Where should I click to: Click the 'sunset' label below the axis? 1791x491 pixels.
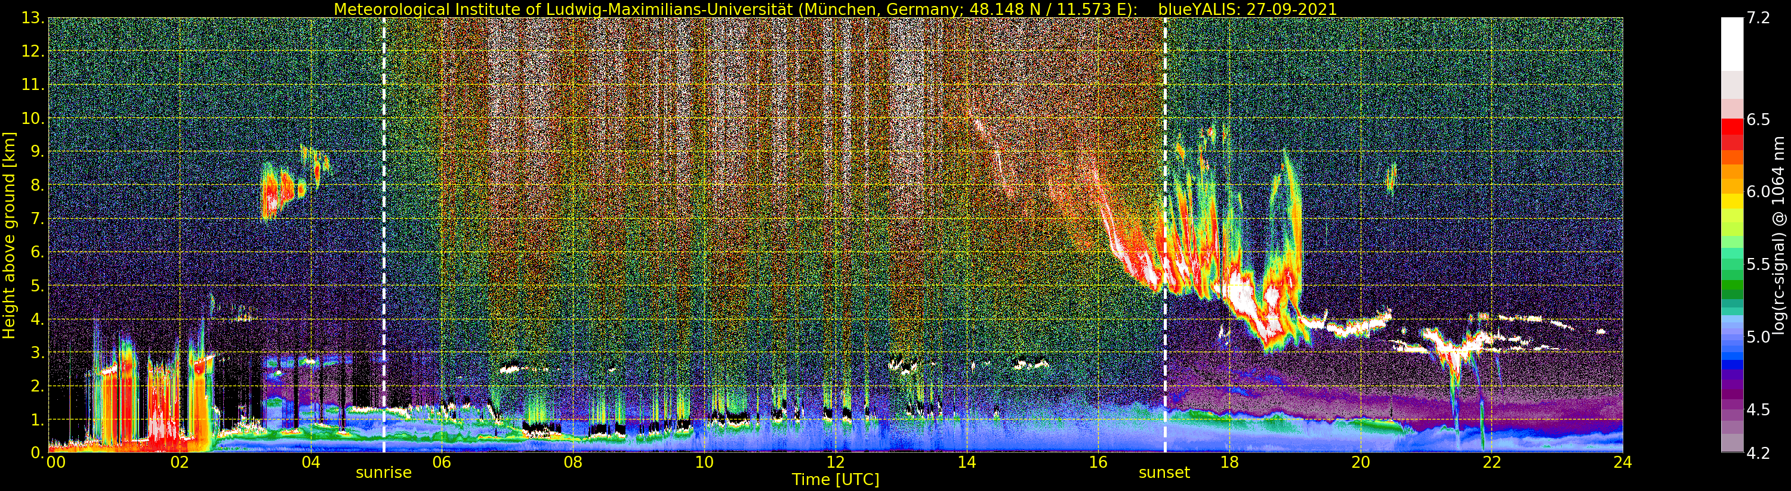coord(1164,473)
